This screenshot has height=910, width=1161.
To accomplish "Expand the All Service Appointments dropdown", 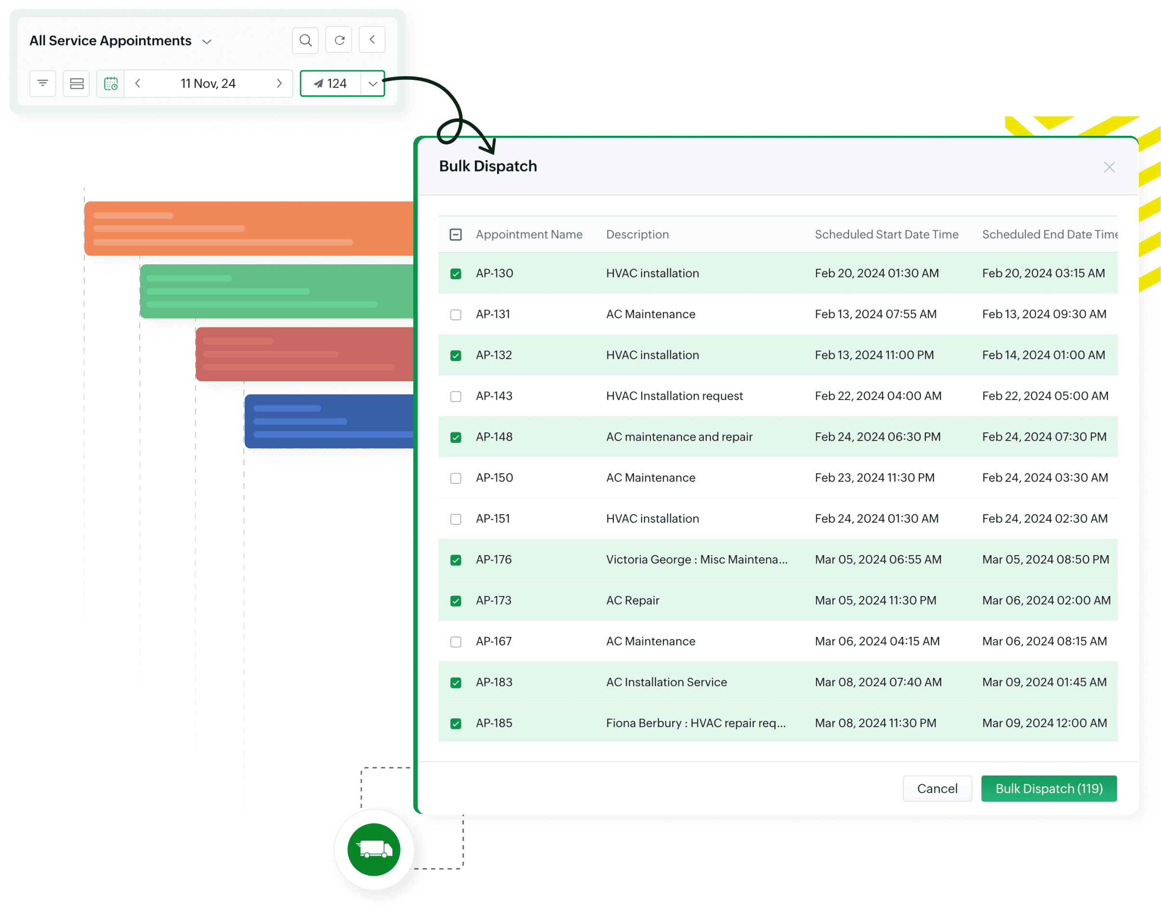I will (207, 41).
